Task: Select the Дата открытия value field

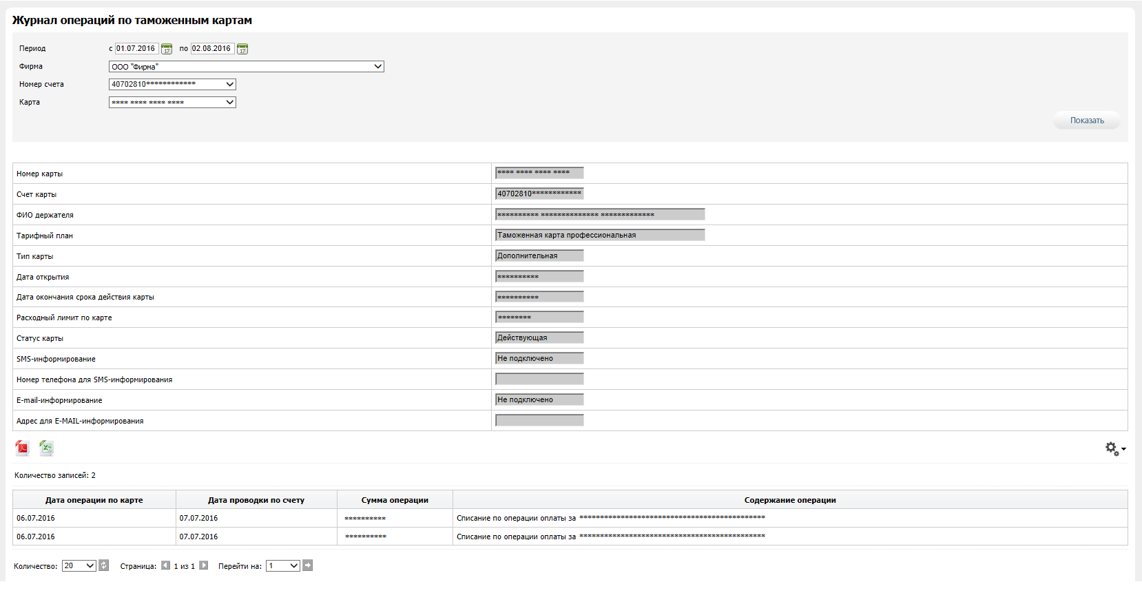Action: point(539,276)
